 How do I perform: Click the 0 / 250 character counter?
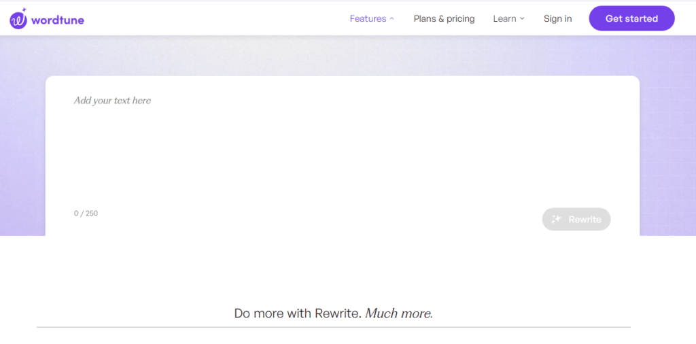pos(86,213)
